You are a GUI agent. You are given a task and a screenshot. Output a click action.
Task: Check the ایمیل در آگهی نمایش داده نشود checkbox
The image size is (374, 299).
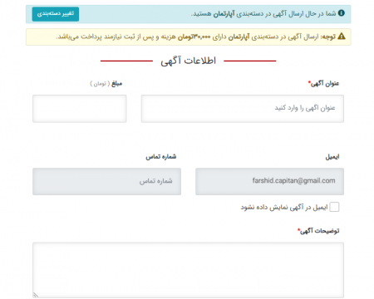(334, 207)
